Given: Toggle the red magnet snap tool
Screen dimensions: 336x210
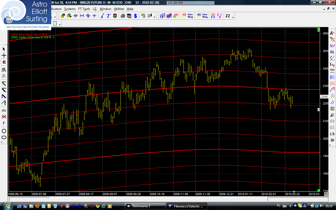Looking at the screenshot, I should point(4,62).
